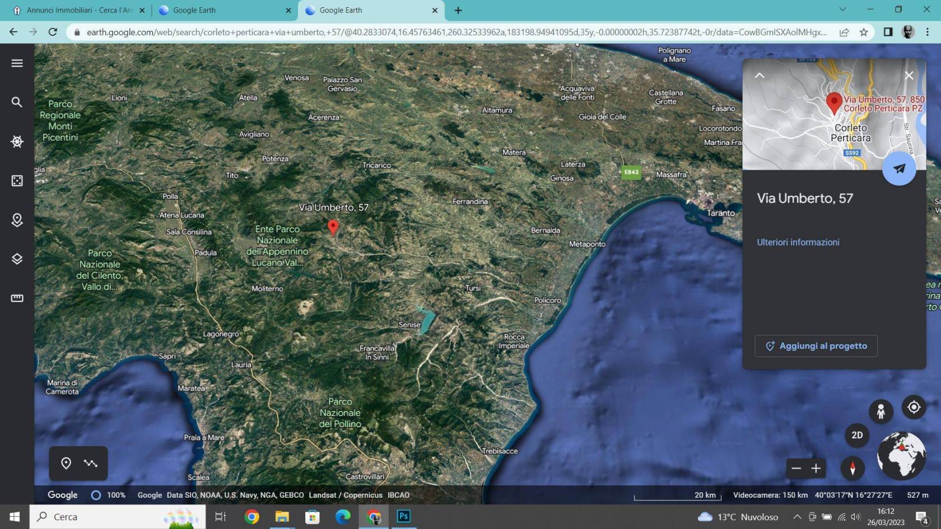
Task: Center map on my location
Action: pyautogui.click(x=914, y=407)
